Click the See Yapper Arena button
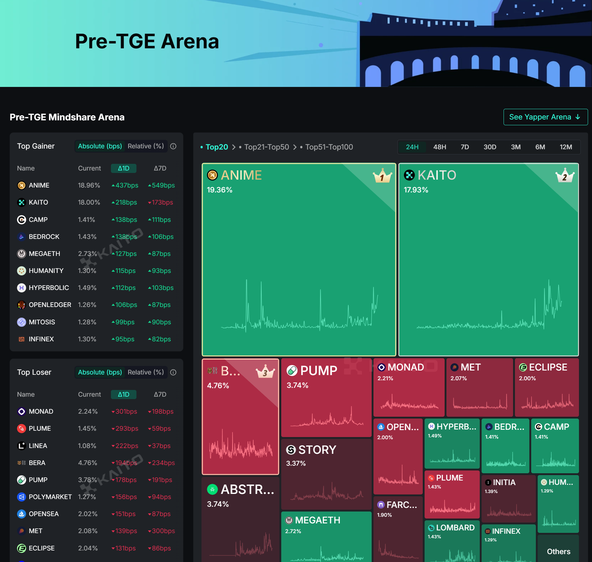The image size is (592, 562). coord(545,117)
